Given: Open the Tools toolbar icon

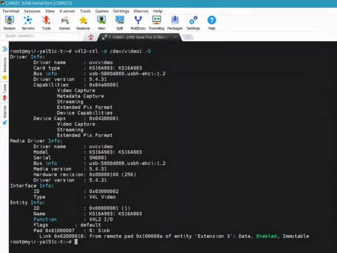Looking at the screenshot, I should click(46, 23).
